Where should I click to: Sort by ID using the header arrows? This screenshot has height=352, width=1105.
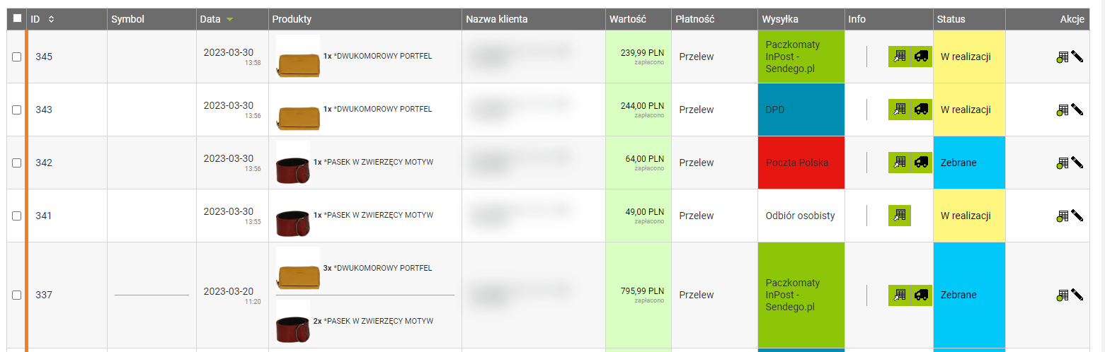[x=51, y=19]
